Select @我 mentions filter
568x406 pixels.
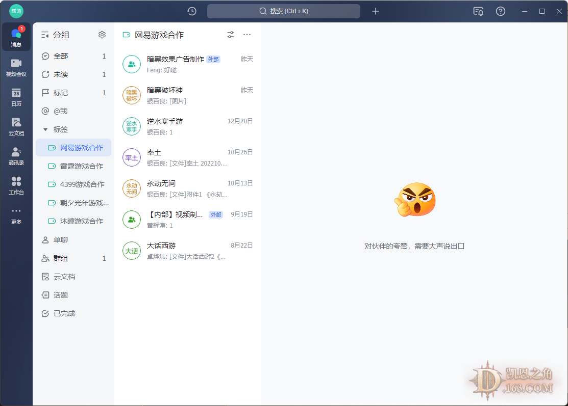(73, 111)
